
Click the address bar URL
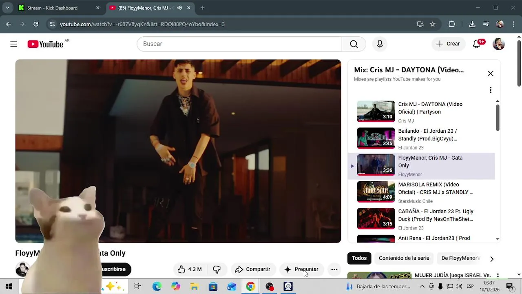point(142,24)
